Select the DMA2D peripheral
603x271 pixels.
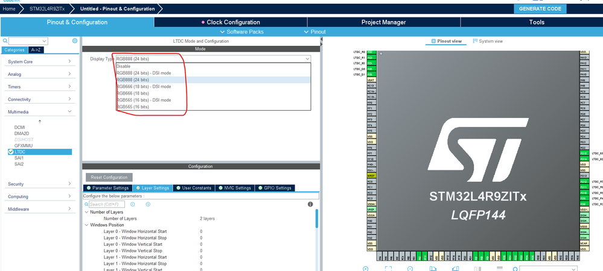pos(22,134)
